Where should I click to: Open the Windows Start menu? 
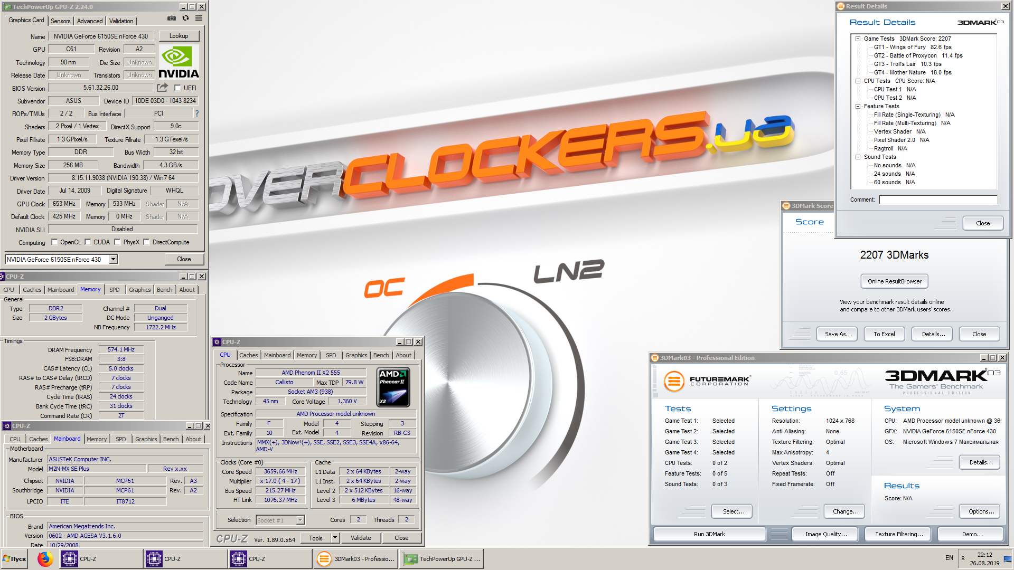(x=15, y=558)
